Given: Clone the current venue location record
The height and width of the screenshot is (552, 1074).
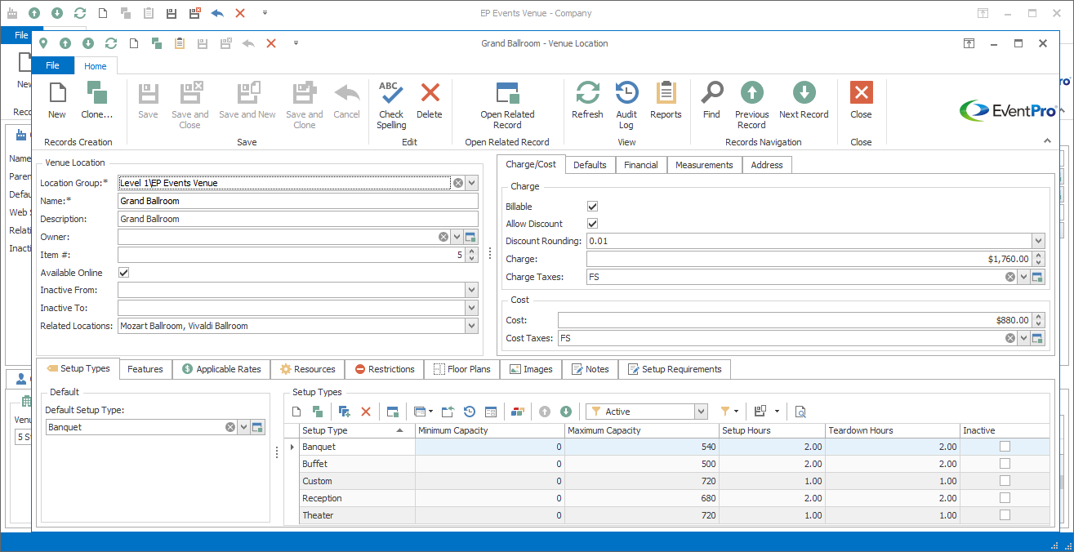Looking at the screenshot, I should point(97,101).
